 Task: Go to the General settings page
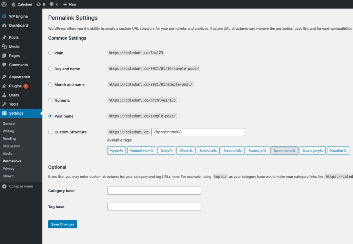click(x=9, y=123)
